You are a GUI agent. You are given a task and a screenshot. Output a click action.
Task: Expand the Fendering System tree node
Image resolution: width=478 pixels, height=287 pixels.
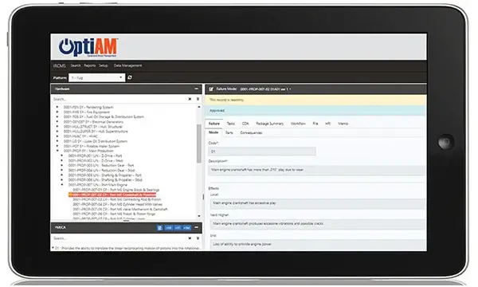pos(57,107)
